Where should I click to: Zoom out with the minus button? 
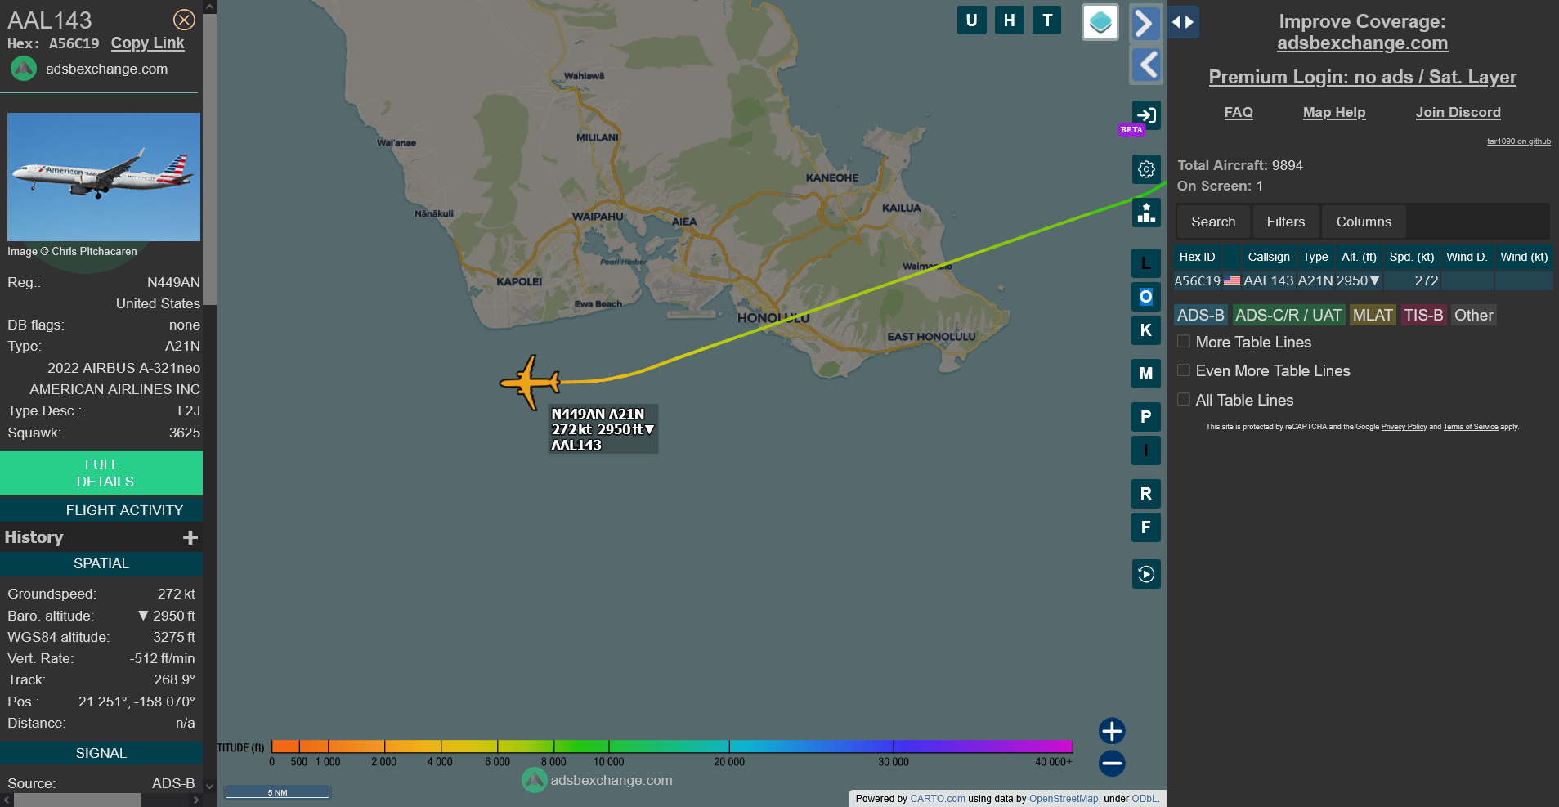tap(1112, 764)
